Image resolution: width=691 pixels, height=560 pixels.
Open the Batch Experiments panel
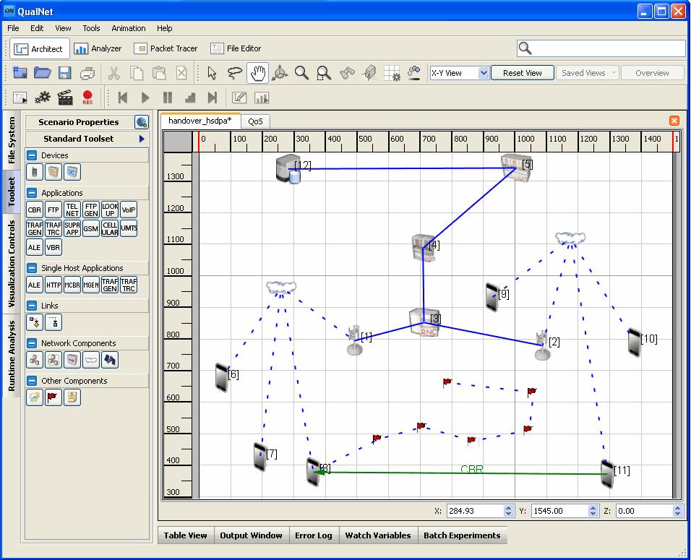462,535
